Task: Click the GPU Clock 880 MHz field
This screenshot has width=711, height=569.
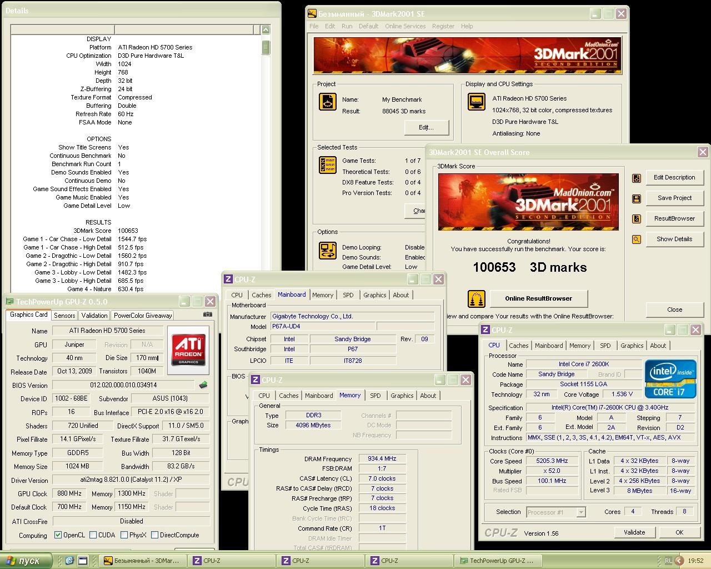Action: [70, 493]
